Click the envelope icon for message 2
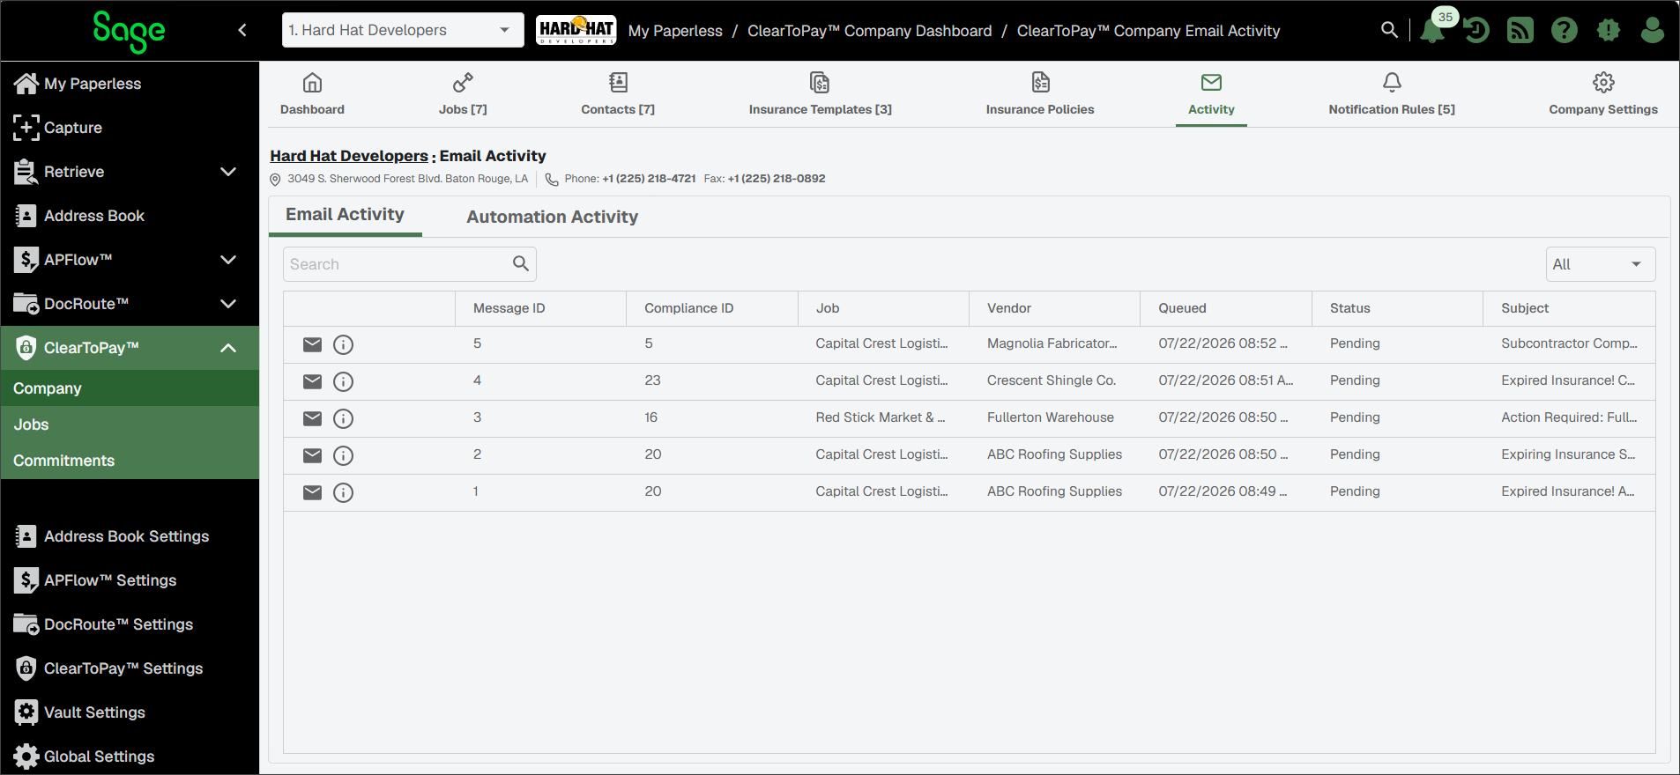The image size is (1680, 775). pyautogui.click(x=312, y=455)
